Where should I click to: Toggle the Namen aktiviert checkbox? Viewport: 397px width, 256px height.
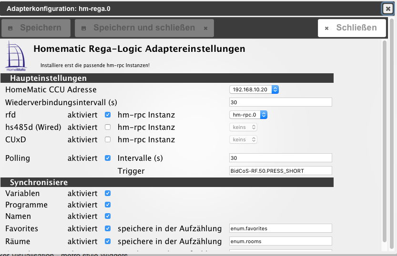pyautogui.click(x=108, y=217)
